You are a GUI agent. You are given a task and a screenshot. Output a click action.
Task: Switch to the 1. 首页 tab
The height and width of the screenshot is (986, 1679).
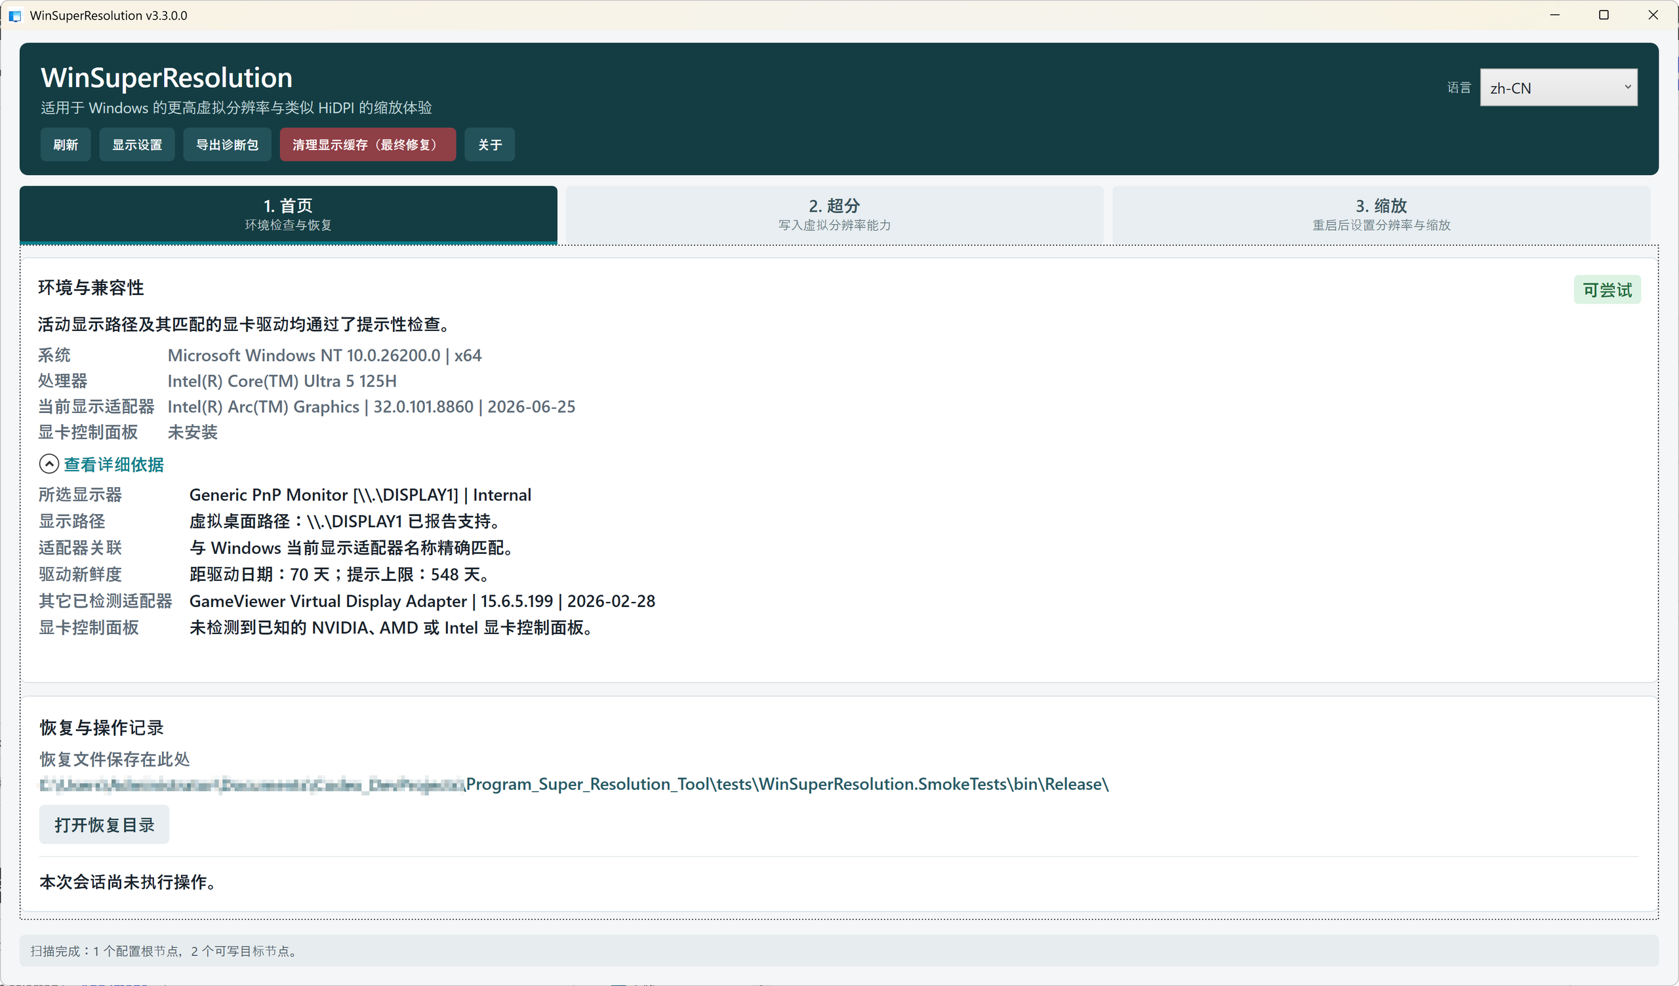tap(289, 214)
